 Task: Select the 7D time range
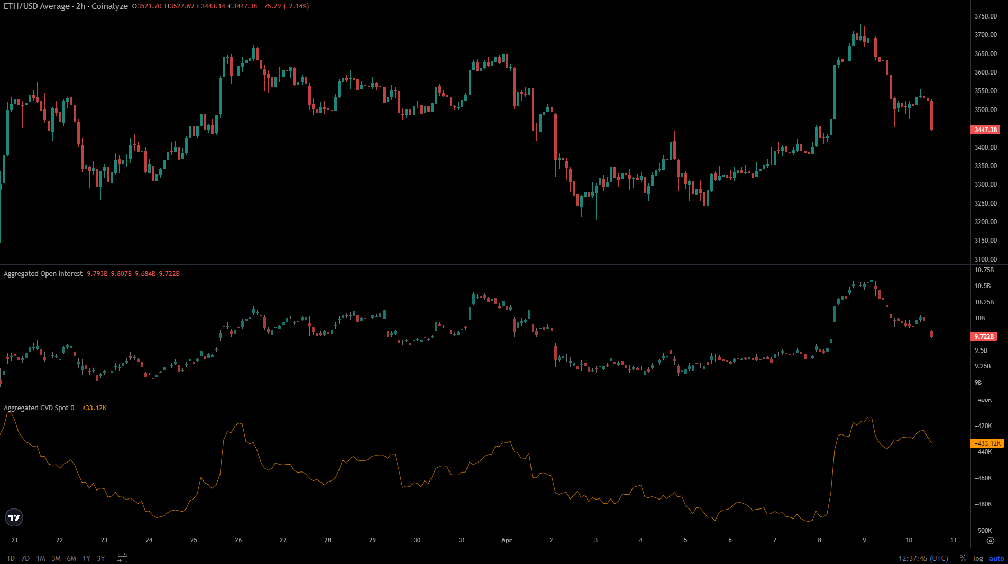coord(25,558)
